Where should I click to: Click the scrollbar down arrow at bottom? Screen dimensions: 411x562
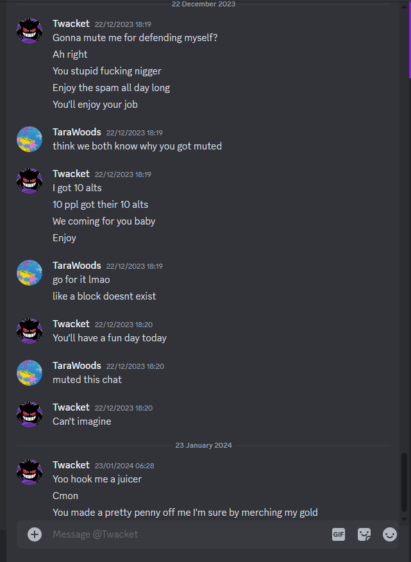(x=404, y=518)
